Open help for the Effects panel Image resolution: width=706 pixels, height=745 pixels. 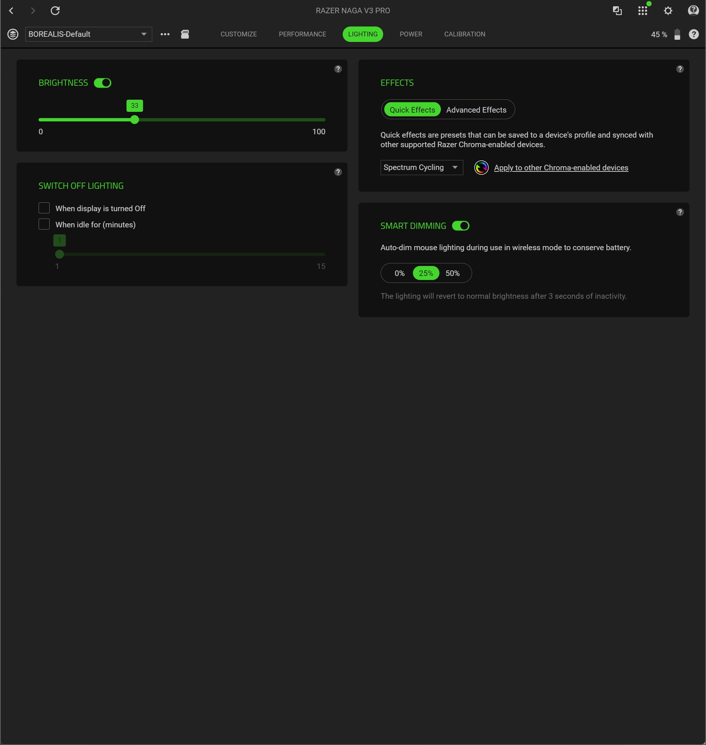pos(680,69)
